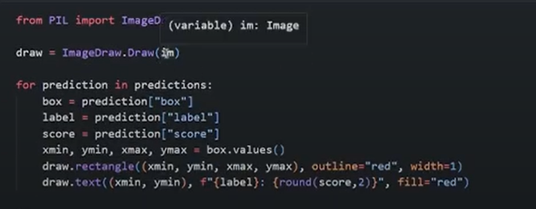The image size is (536, 209).
Task: Click the 'im' variable in Draw call
Action: click(167, 53)
